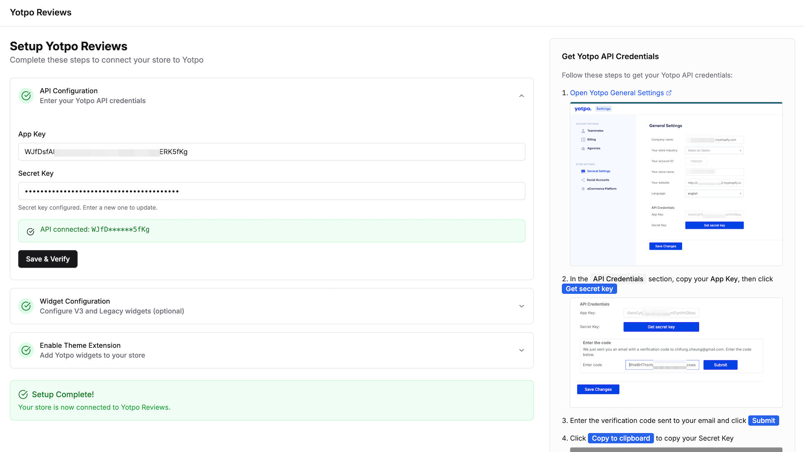This screenshot has height=452, width=804.
Task: Click the Setup Complete checkmark icon
Action: tap(23, 394)
